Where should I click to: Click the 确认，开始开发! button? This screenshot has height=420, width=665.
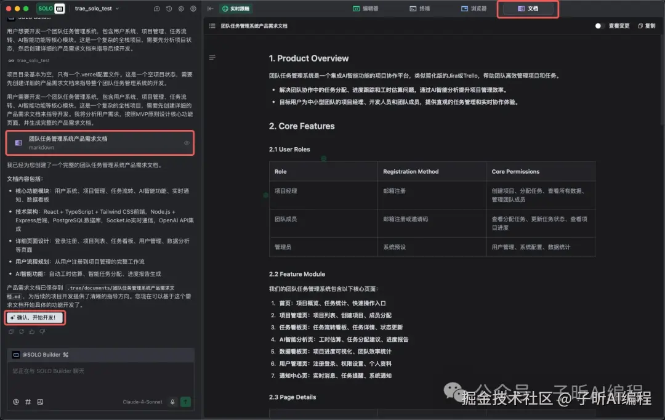pos(36,317)
